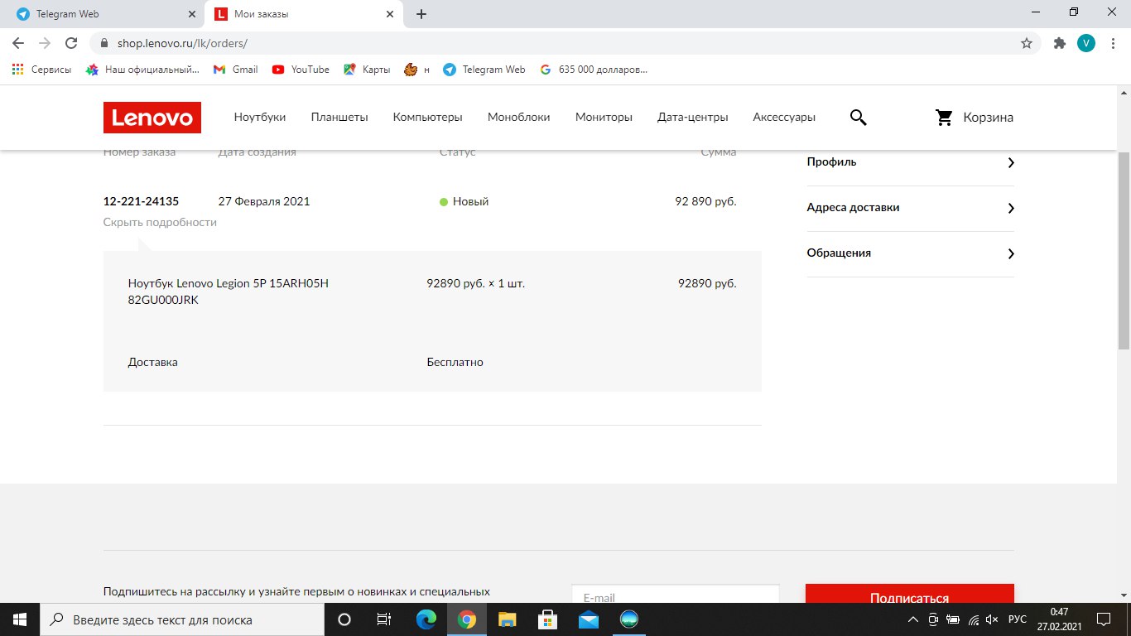
Task: Open the 635 000 долларов bookmark
Action: click(x=594, y=70)
